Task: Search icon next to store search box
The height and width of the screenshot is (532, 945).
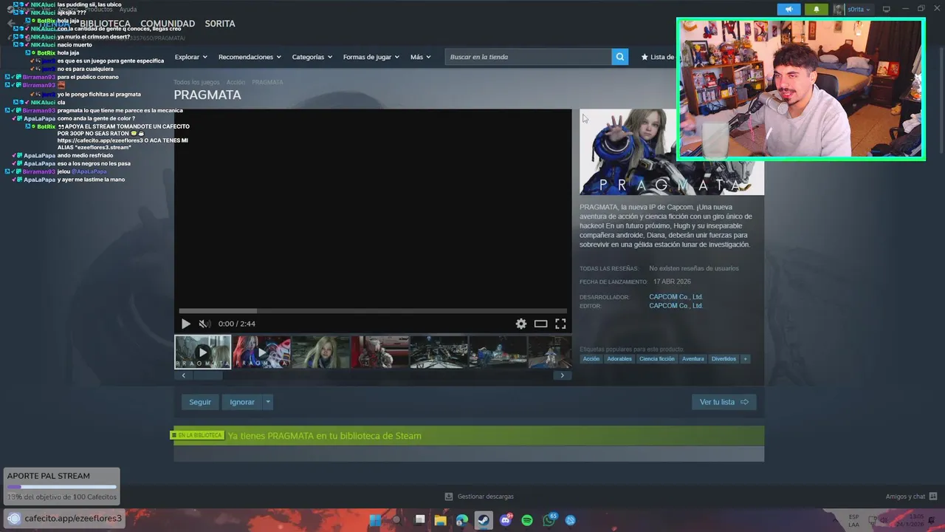Action: point(620,57)
